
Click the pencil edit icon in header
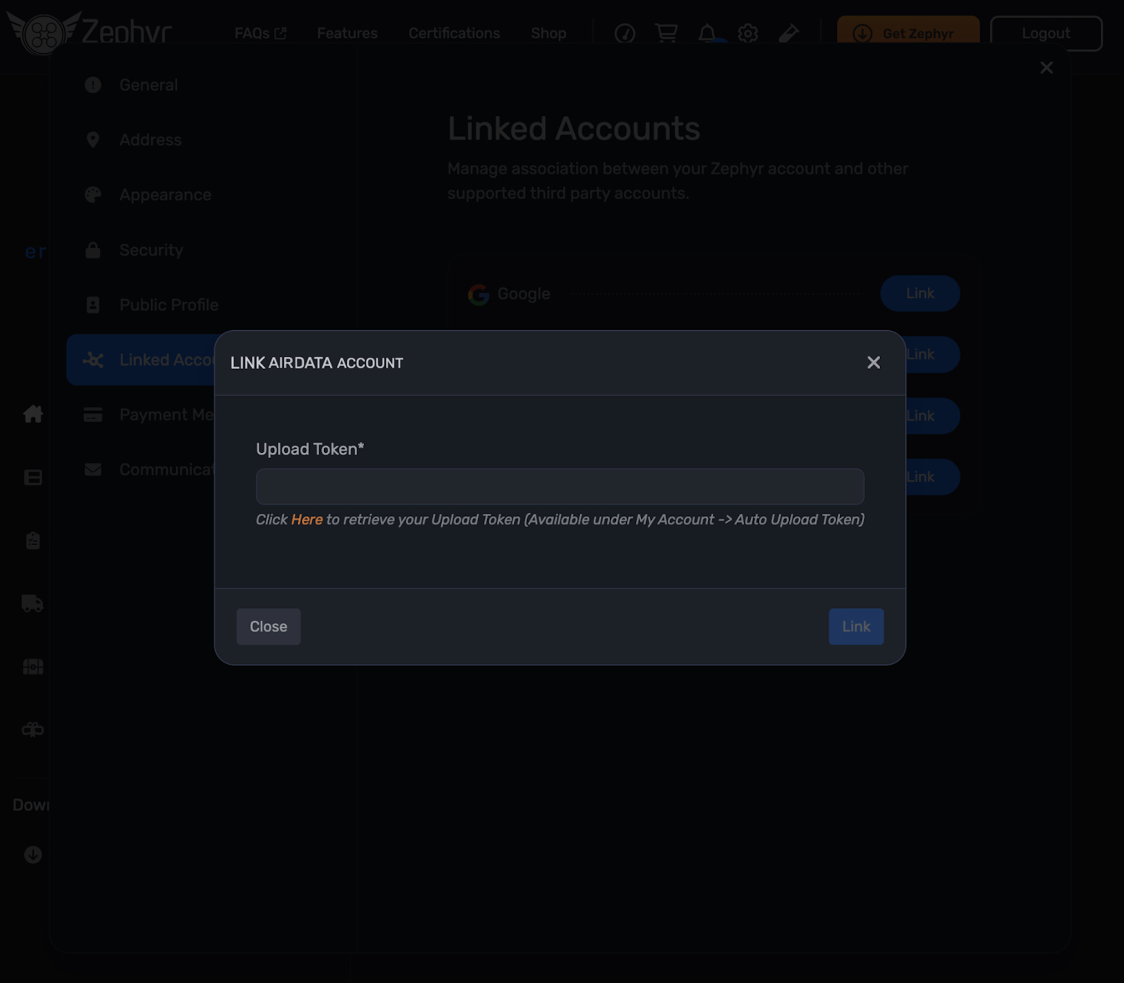click(x=789, y=33)
